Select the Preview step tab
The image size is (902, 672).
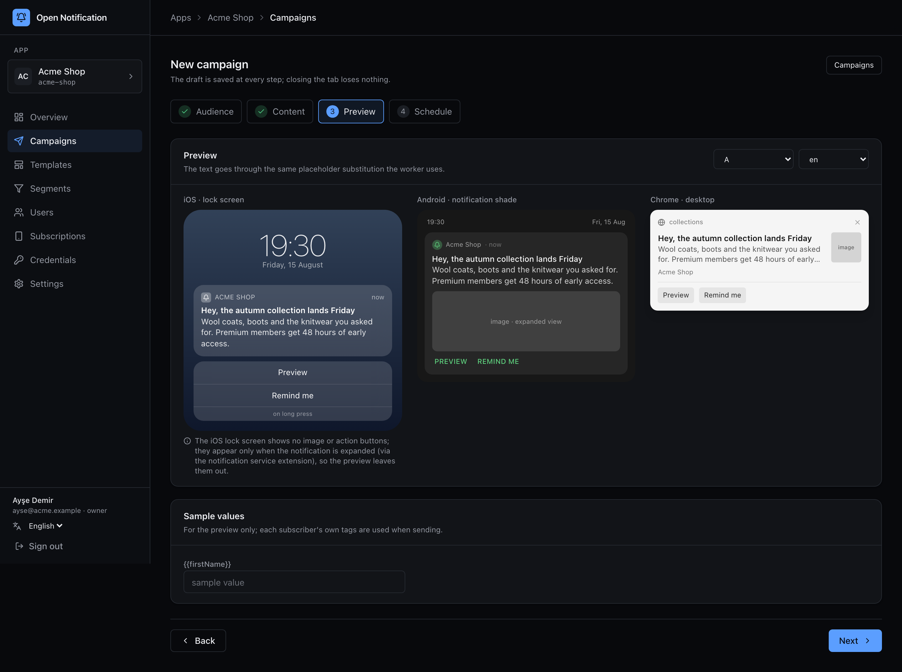351,111
